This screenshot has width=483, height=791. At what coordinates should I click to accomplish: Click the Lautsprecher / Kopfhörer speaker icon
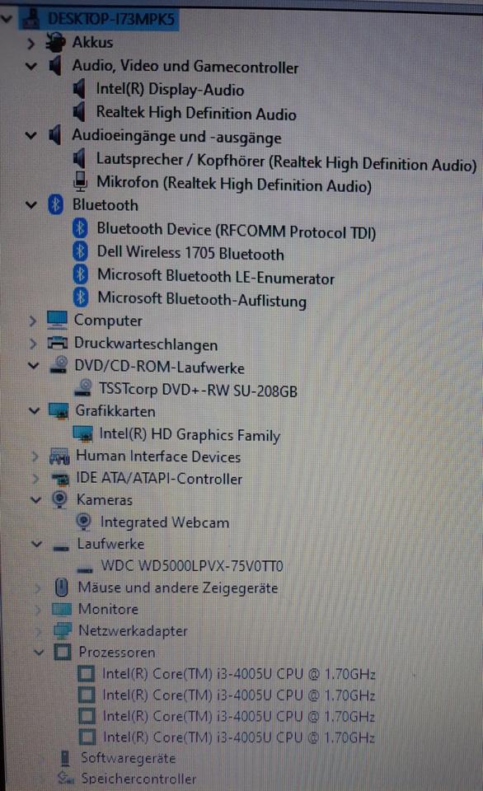[79, 159]
